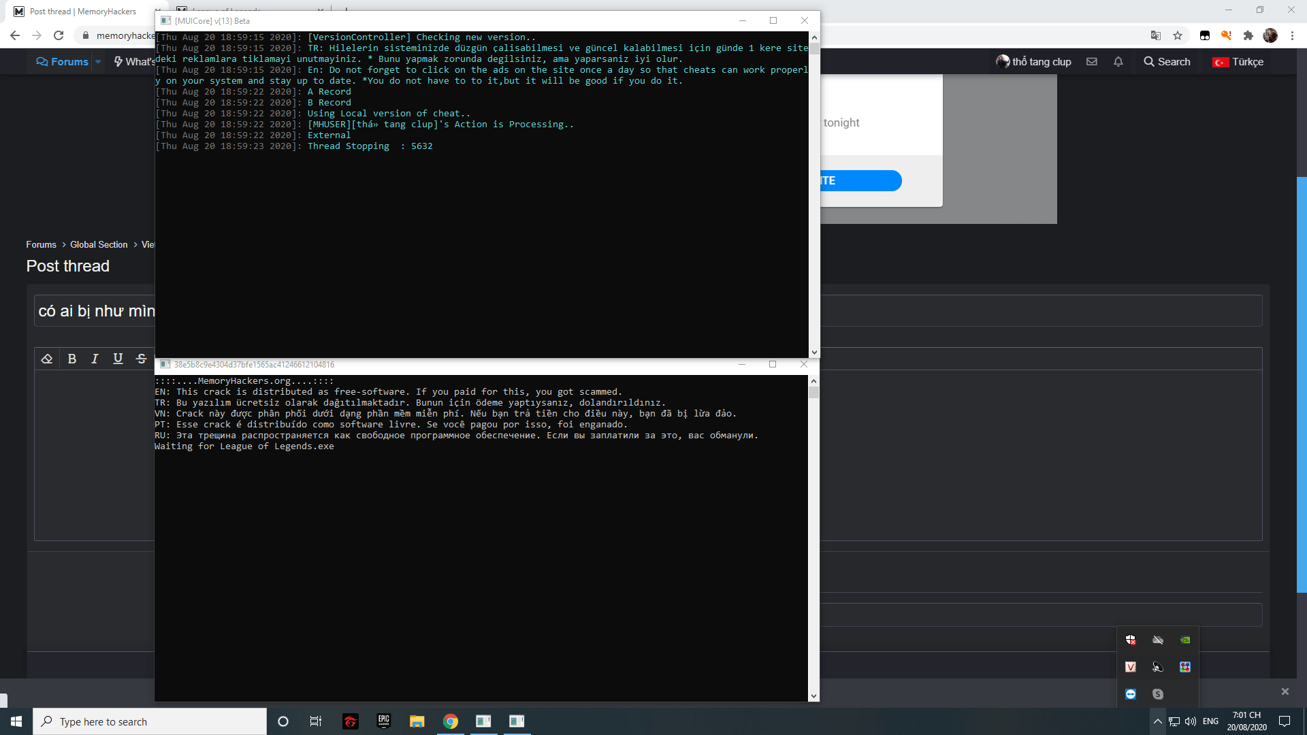Open the red shield security tray icon

pyautogui.click(x=1131, y=640)
